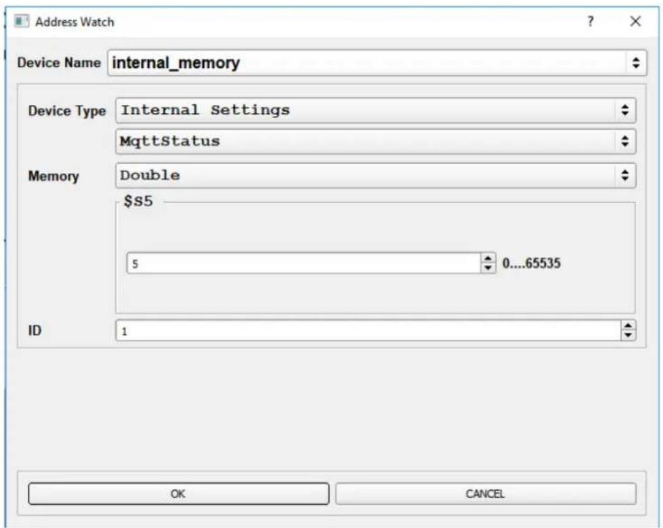Click the CANCEL button
This screenshot has width=663, height=528.
click(x=486, y=493)
